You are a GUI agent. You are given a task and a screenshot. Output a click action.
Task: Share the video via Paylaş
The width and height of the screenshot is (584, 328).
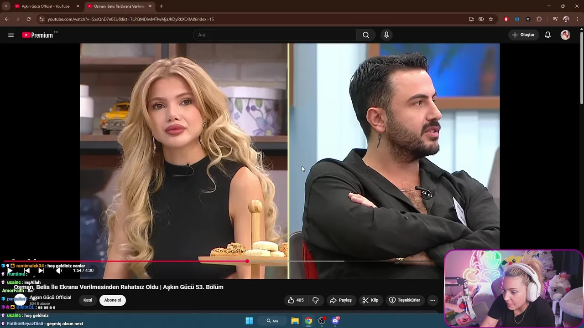point(341,300)
